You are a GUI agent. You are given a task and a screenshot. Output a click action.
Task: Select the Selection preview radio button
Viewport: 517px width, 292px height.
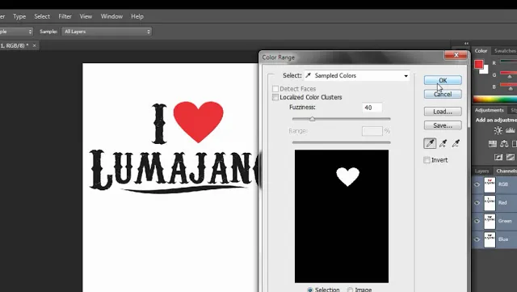(x=310, y=290)
